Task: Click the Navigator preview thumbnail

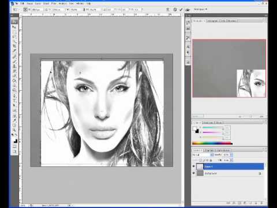Action: point(229,68)
